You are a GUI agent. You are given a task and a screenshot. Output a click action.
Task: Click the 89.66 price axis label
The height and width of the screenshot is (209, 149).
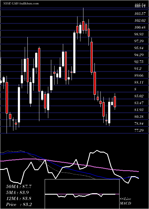coord(139,76)
